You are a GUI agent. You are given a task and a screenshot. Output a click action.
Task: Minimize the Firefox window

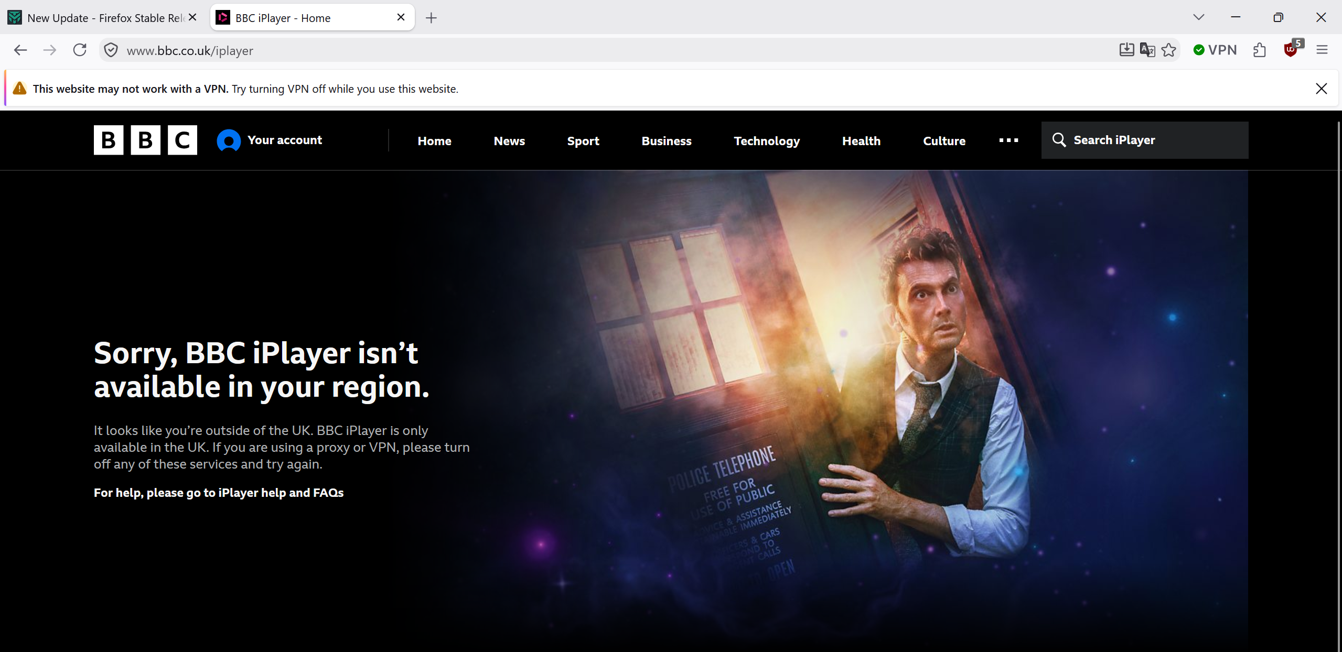(1236, 17)
